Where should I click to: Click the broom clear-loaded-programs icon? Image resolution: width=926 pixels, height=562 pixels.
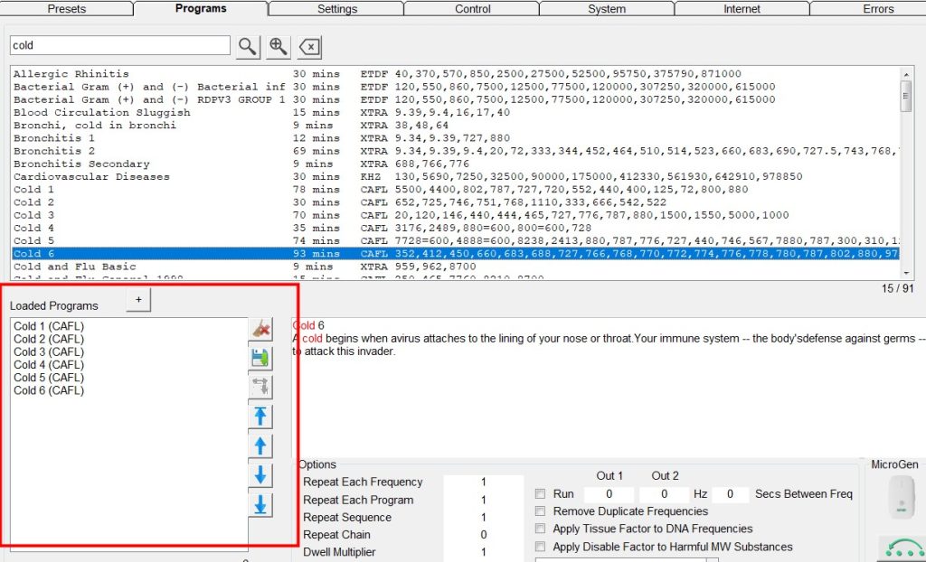260,330
